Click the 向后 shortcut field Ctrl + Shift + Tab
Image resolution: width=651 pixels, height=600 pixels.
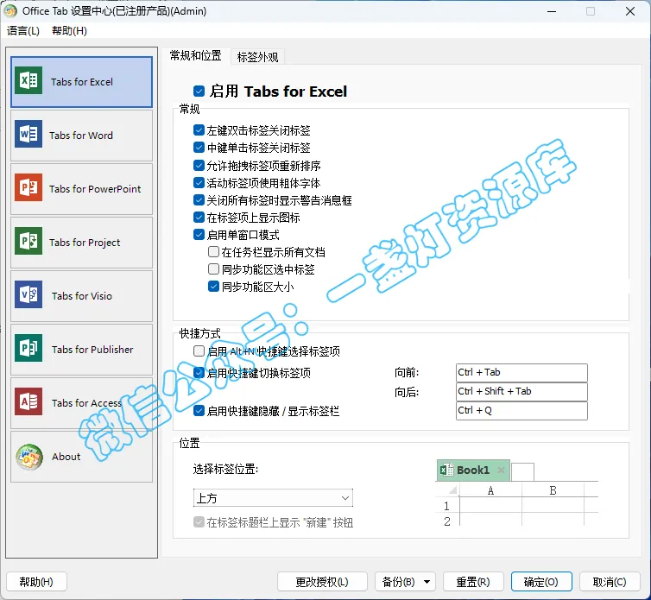click(x=521, y=392)
